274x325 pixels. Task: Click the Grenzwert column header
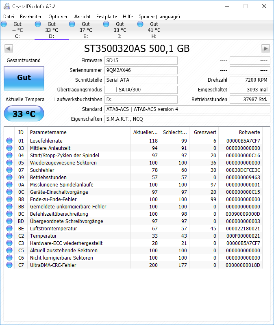(x=204, y=132)
